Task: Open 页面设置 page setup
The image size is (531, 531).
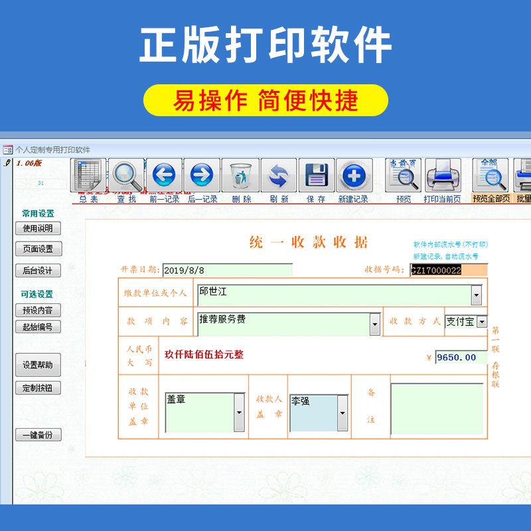Action: click(x=38, y=249)
